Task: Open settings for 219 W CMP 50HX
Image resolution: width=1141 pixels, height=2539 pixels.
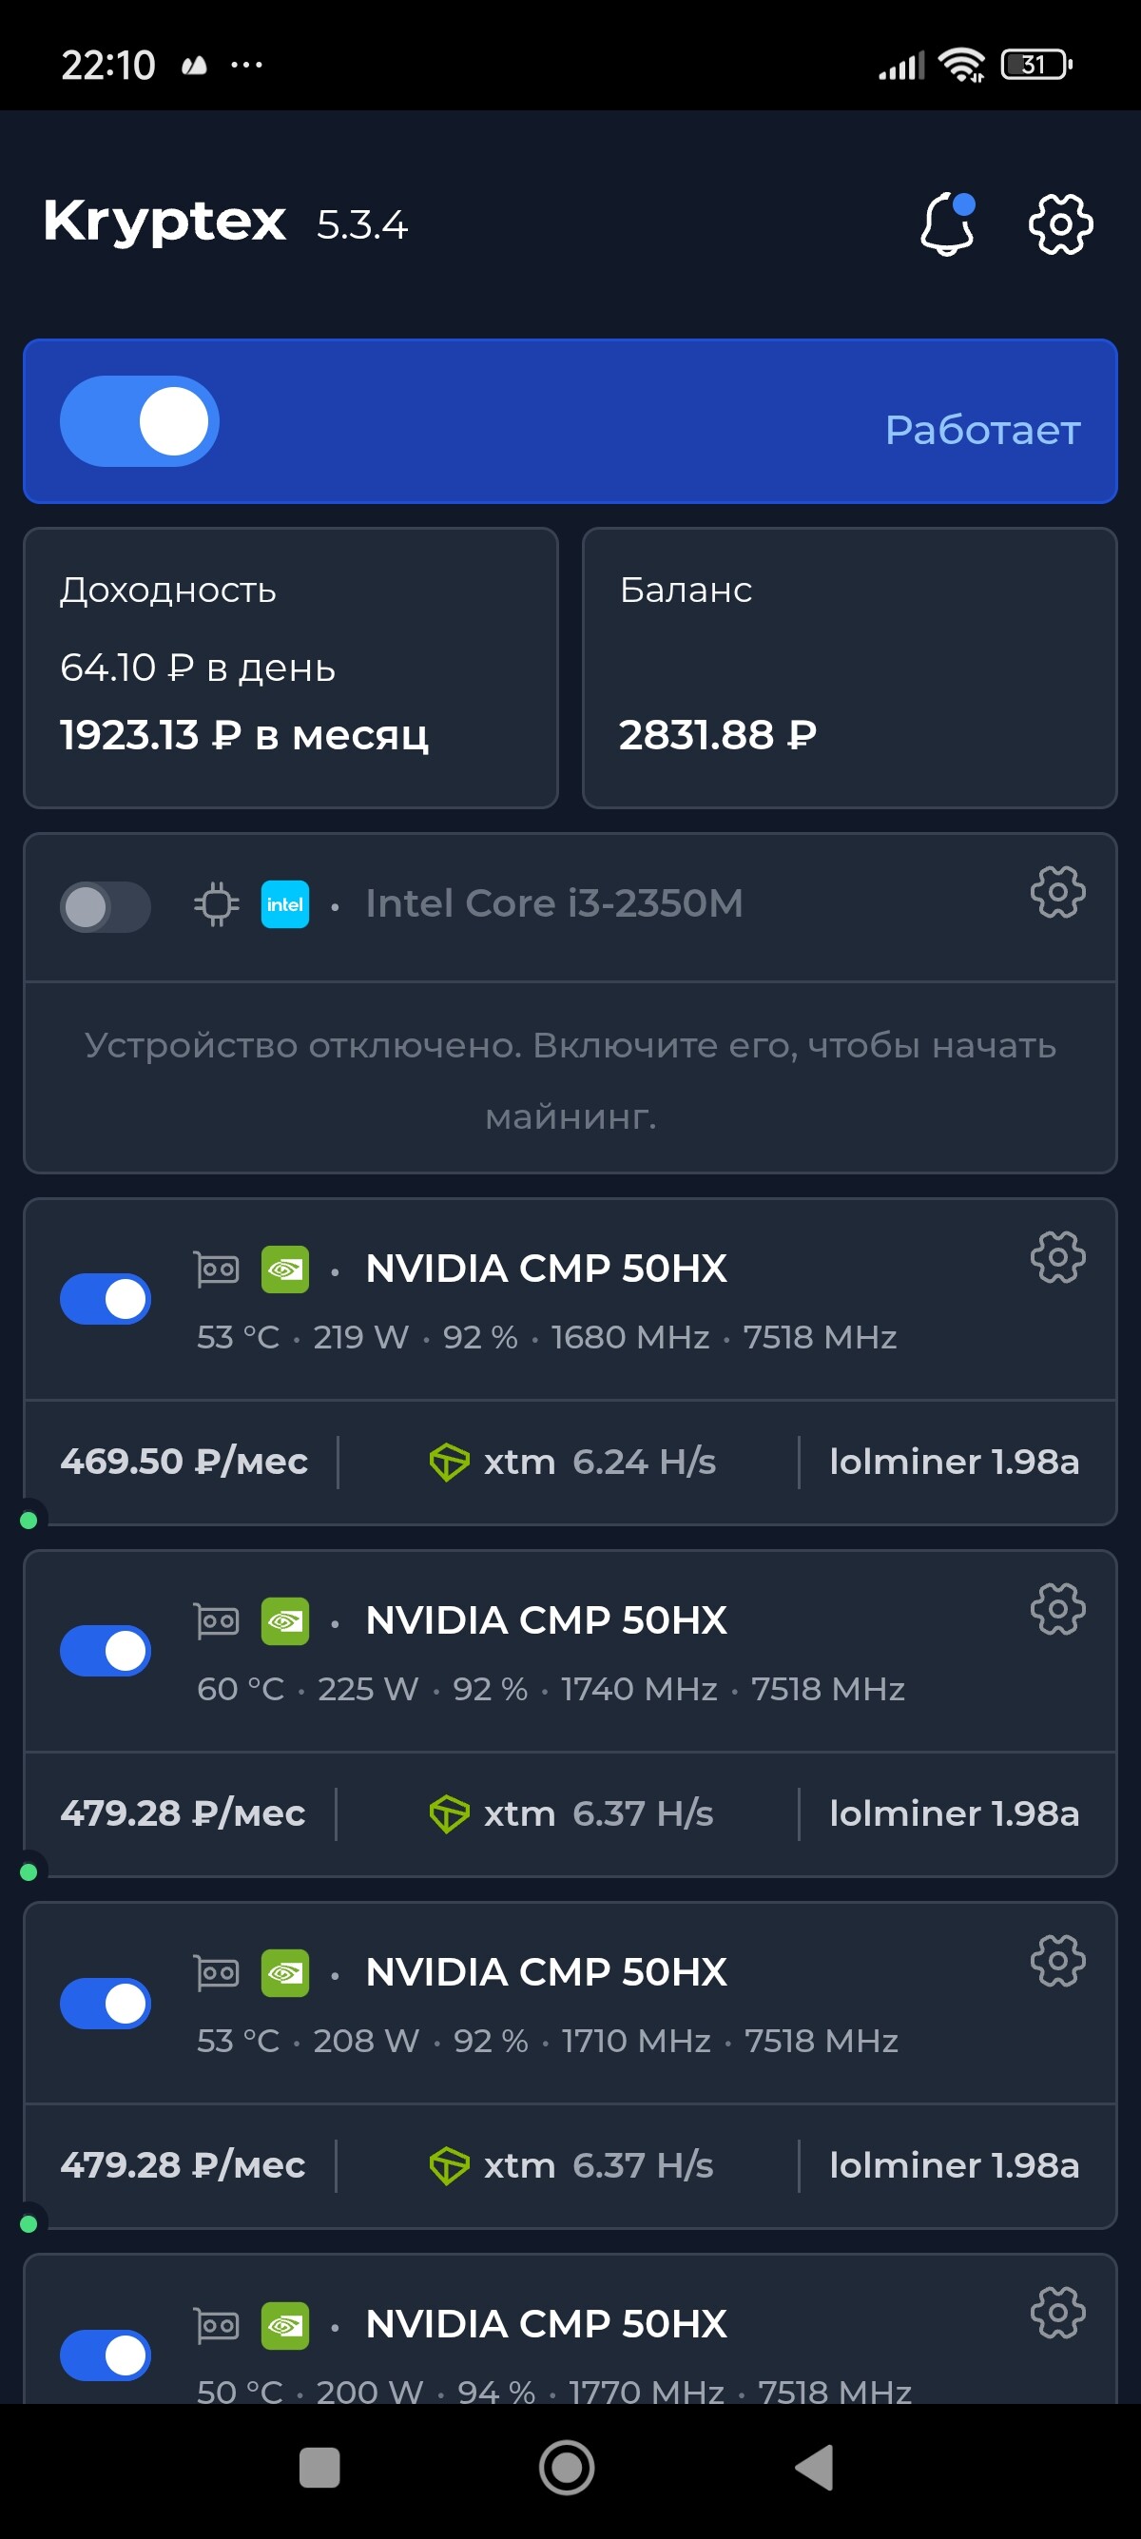Action: 1057,1257
